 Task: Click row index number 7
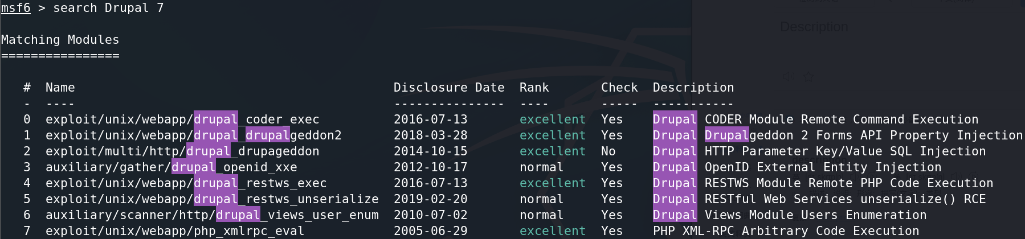coord(27,231)
